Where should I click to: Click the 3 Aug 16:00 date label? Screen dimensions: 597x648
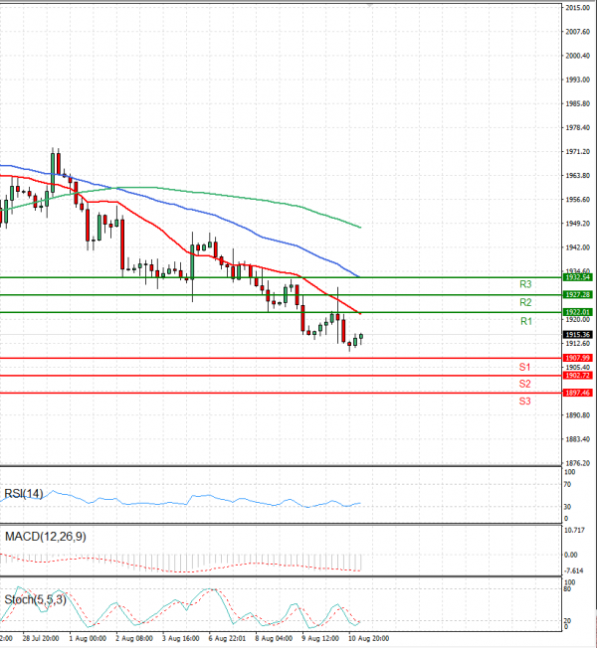181,638
